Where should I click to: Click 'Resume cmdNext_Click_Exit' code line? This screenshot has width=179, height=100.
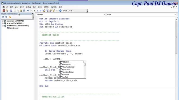61,81
